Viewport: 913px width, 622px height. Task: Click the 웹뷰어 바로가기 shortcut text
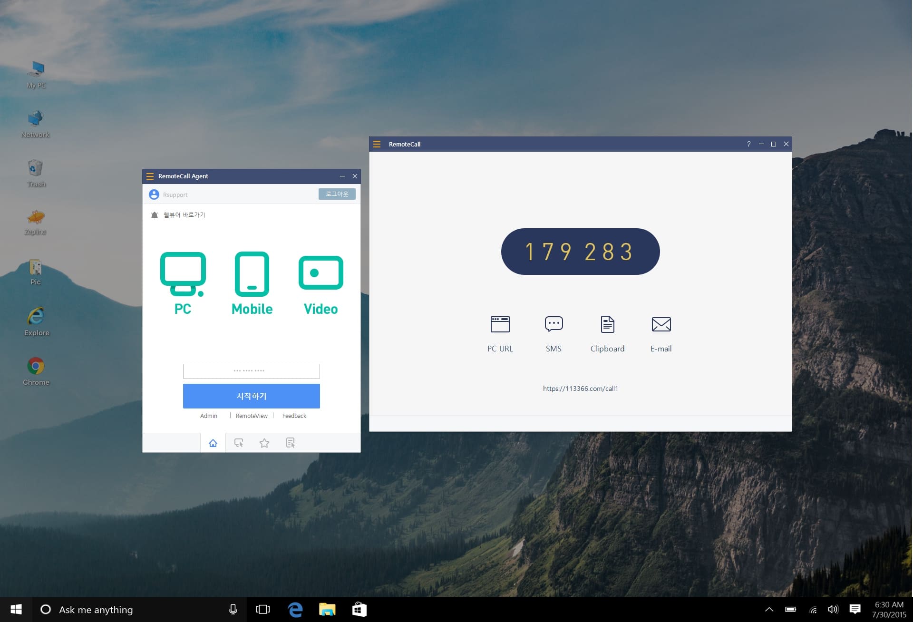[x=185, y=215]
